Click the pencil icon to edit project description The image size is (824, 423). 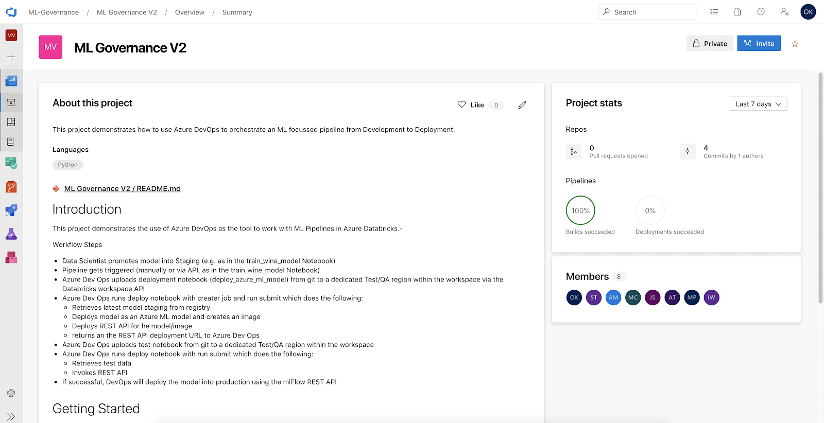pos(522,105)
